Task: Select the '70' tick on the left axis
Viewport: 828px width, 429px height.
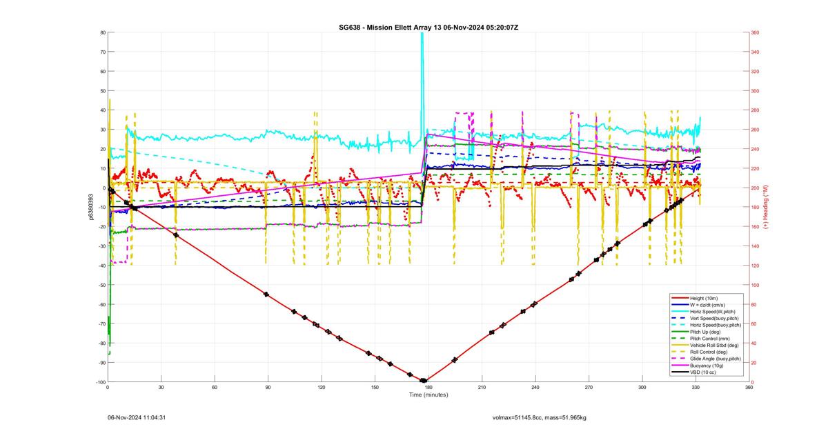Action: (x=102, y=52)
